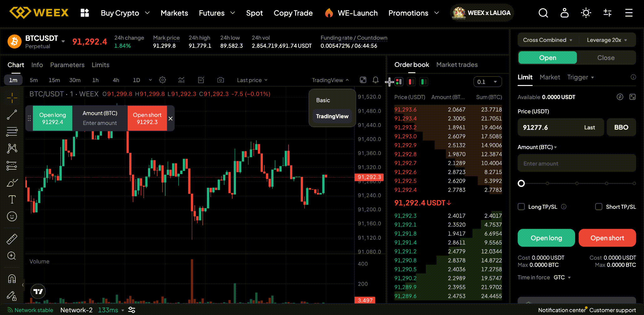Switch to the Parameters tab

pyautogui.click(x=67, y=65)
